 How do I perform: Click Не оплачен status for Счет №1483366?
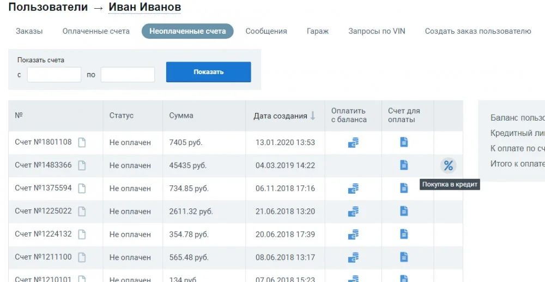(x=130, y=165)
